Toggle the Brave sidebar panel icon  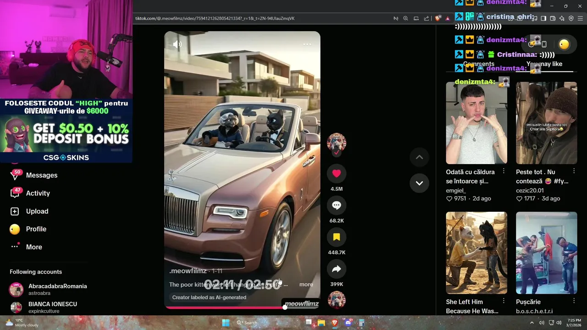tap(543, 18)
